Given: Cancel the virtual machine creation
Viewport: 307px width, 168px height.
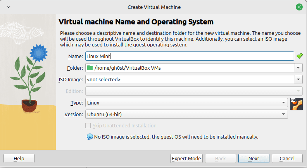Looking at the screenshot, I should coord(287,158).
